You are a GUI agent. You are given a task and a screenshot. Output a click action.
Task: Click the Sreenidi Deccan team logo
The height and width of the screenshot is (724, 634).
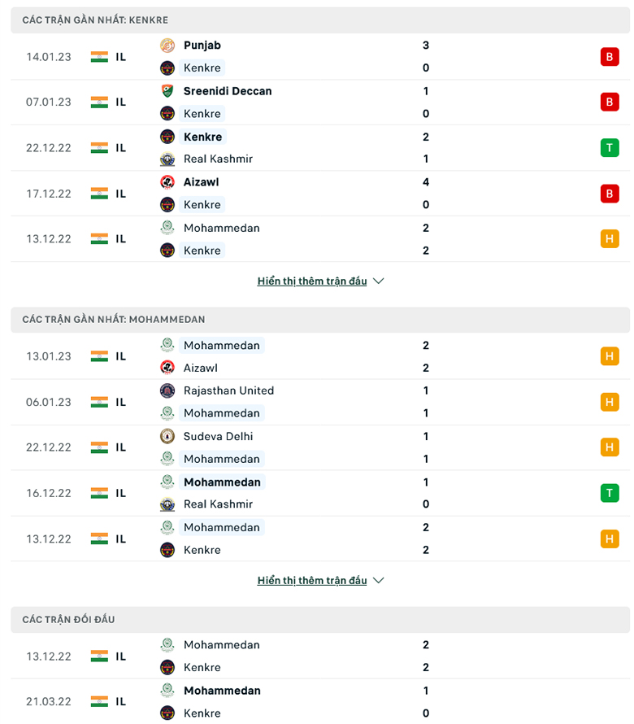pyautogui.click(x=167, y=91)
